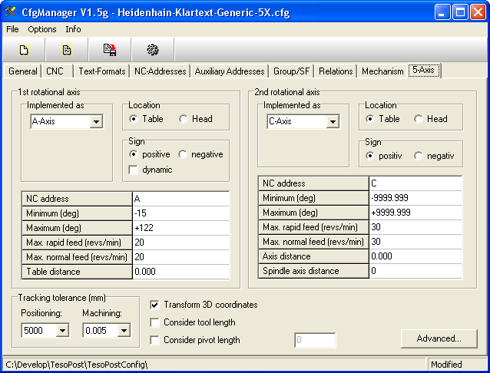The height and width of the screenshot is (373, 490).
Task: Enable Consider tool length option
Action: pyautogui.click(x=155, y=322)
